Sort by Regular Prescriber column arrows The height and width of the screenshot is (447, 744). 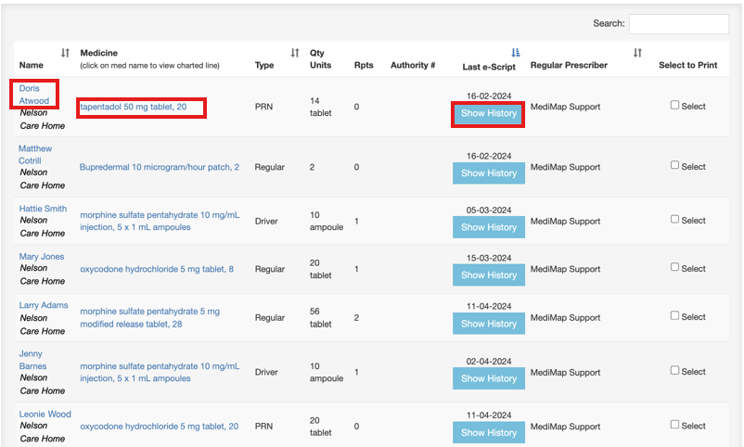pos(637,53)
